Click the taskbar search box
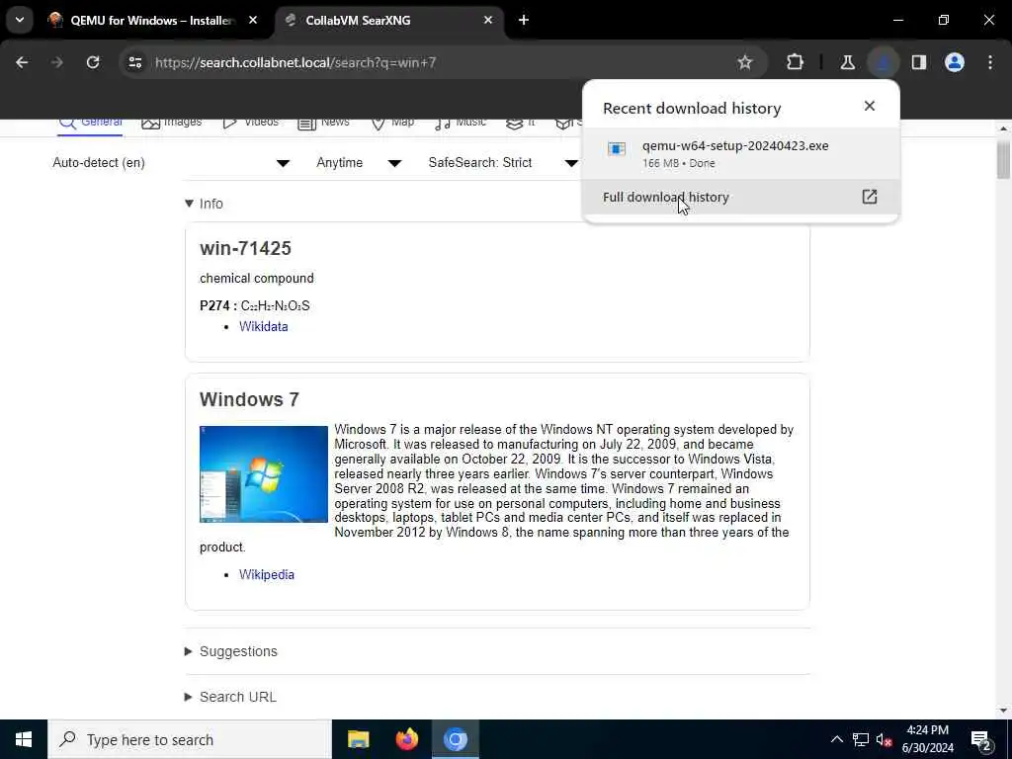This screenshot has width=1012, height=759. pyautogui.click(x=190, y=739)
